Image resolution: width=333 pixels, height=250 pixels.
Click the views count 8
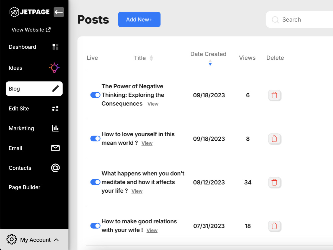[248, 139]
